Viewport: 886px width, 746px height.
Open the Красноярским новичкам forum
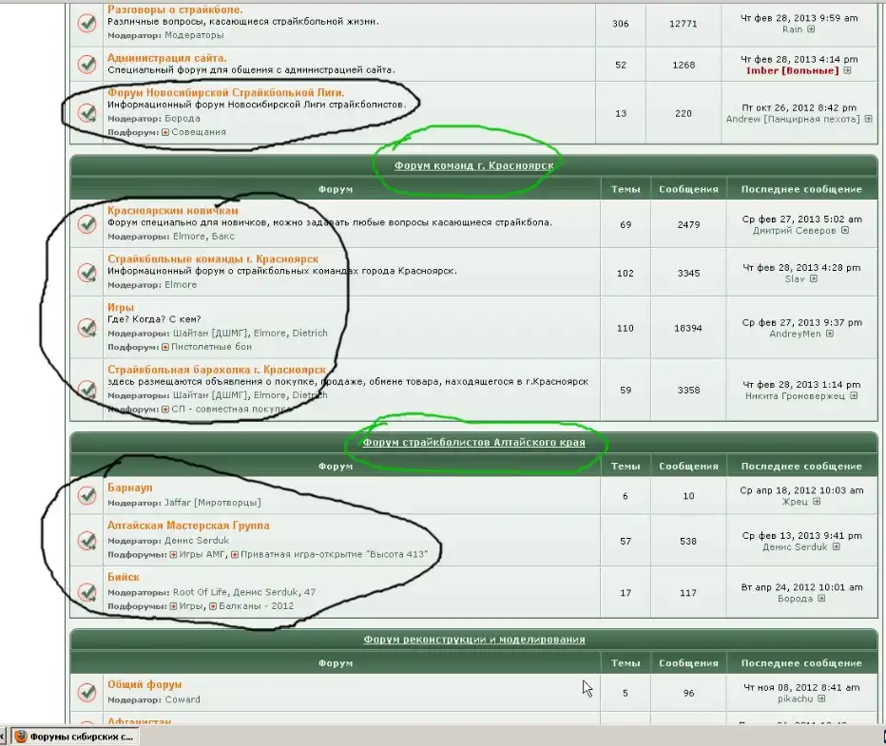click(173, 210)
